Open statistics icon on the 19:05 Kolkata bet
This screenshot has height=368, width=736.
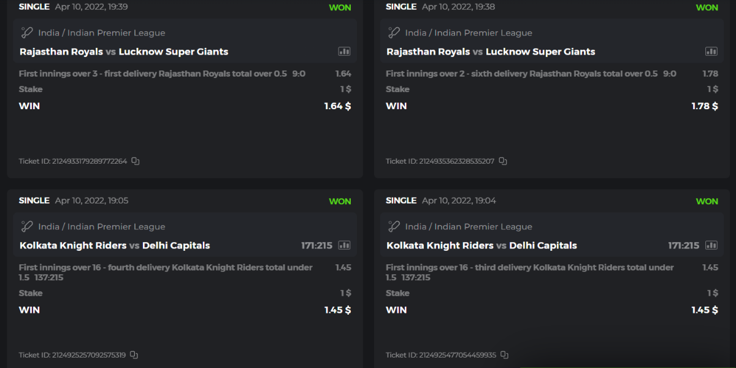pyautogui.click(x=344, y=245)
